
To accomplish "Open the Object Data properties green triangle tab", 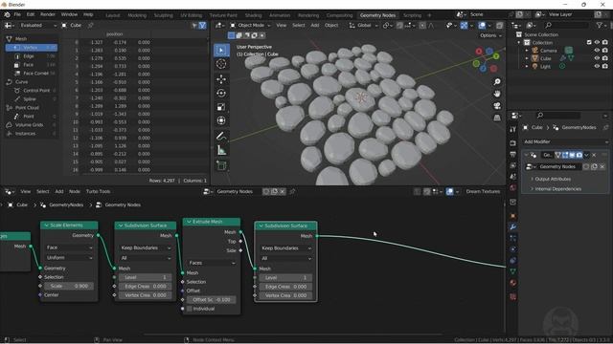I will tap(513, 271).
